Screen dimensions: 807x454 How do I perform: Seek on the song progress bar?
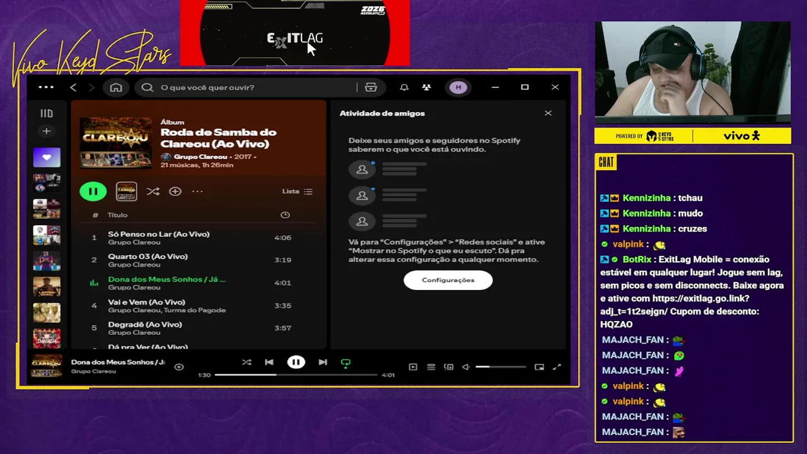296,375
